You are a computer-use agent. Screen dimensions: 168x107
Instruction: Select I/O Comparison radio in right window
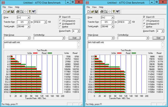click(144, 21)
